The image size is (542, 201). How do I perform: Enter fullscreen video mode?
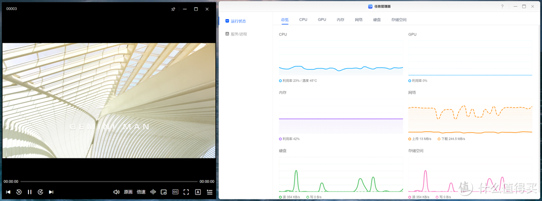coord(186,192)
